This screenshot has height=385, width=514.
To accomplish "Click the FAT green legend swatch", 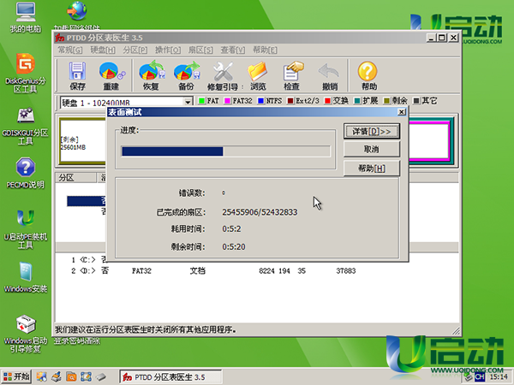I will tap(201, 101).
